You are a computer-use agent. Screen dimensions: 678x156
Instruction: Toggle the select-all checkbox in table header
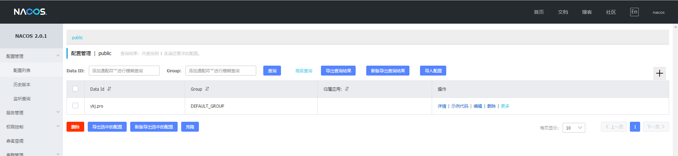(75, 89)
